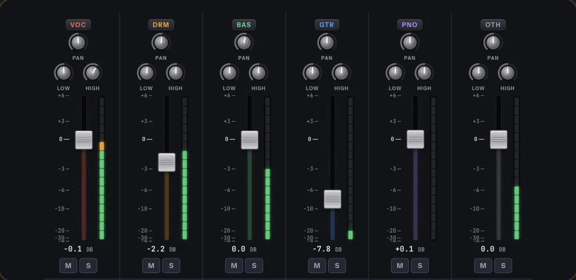Select the OTH channel label
Screen dimensions: 576x280
[493, 25]
